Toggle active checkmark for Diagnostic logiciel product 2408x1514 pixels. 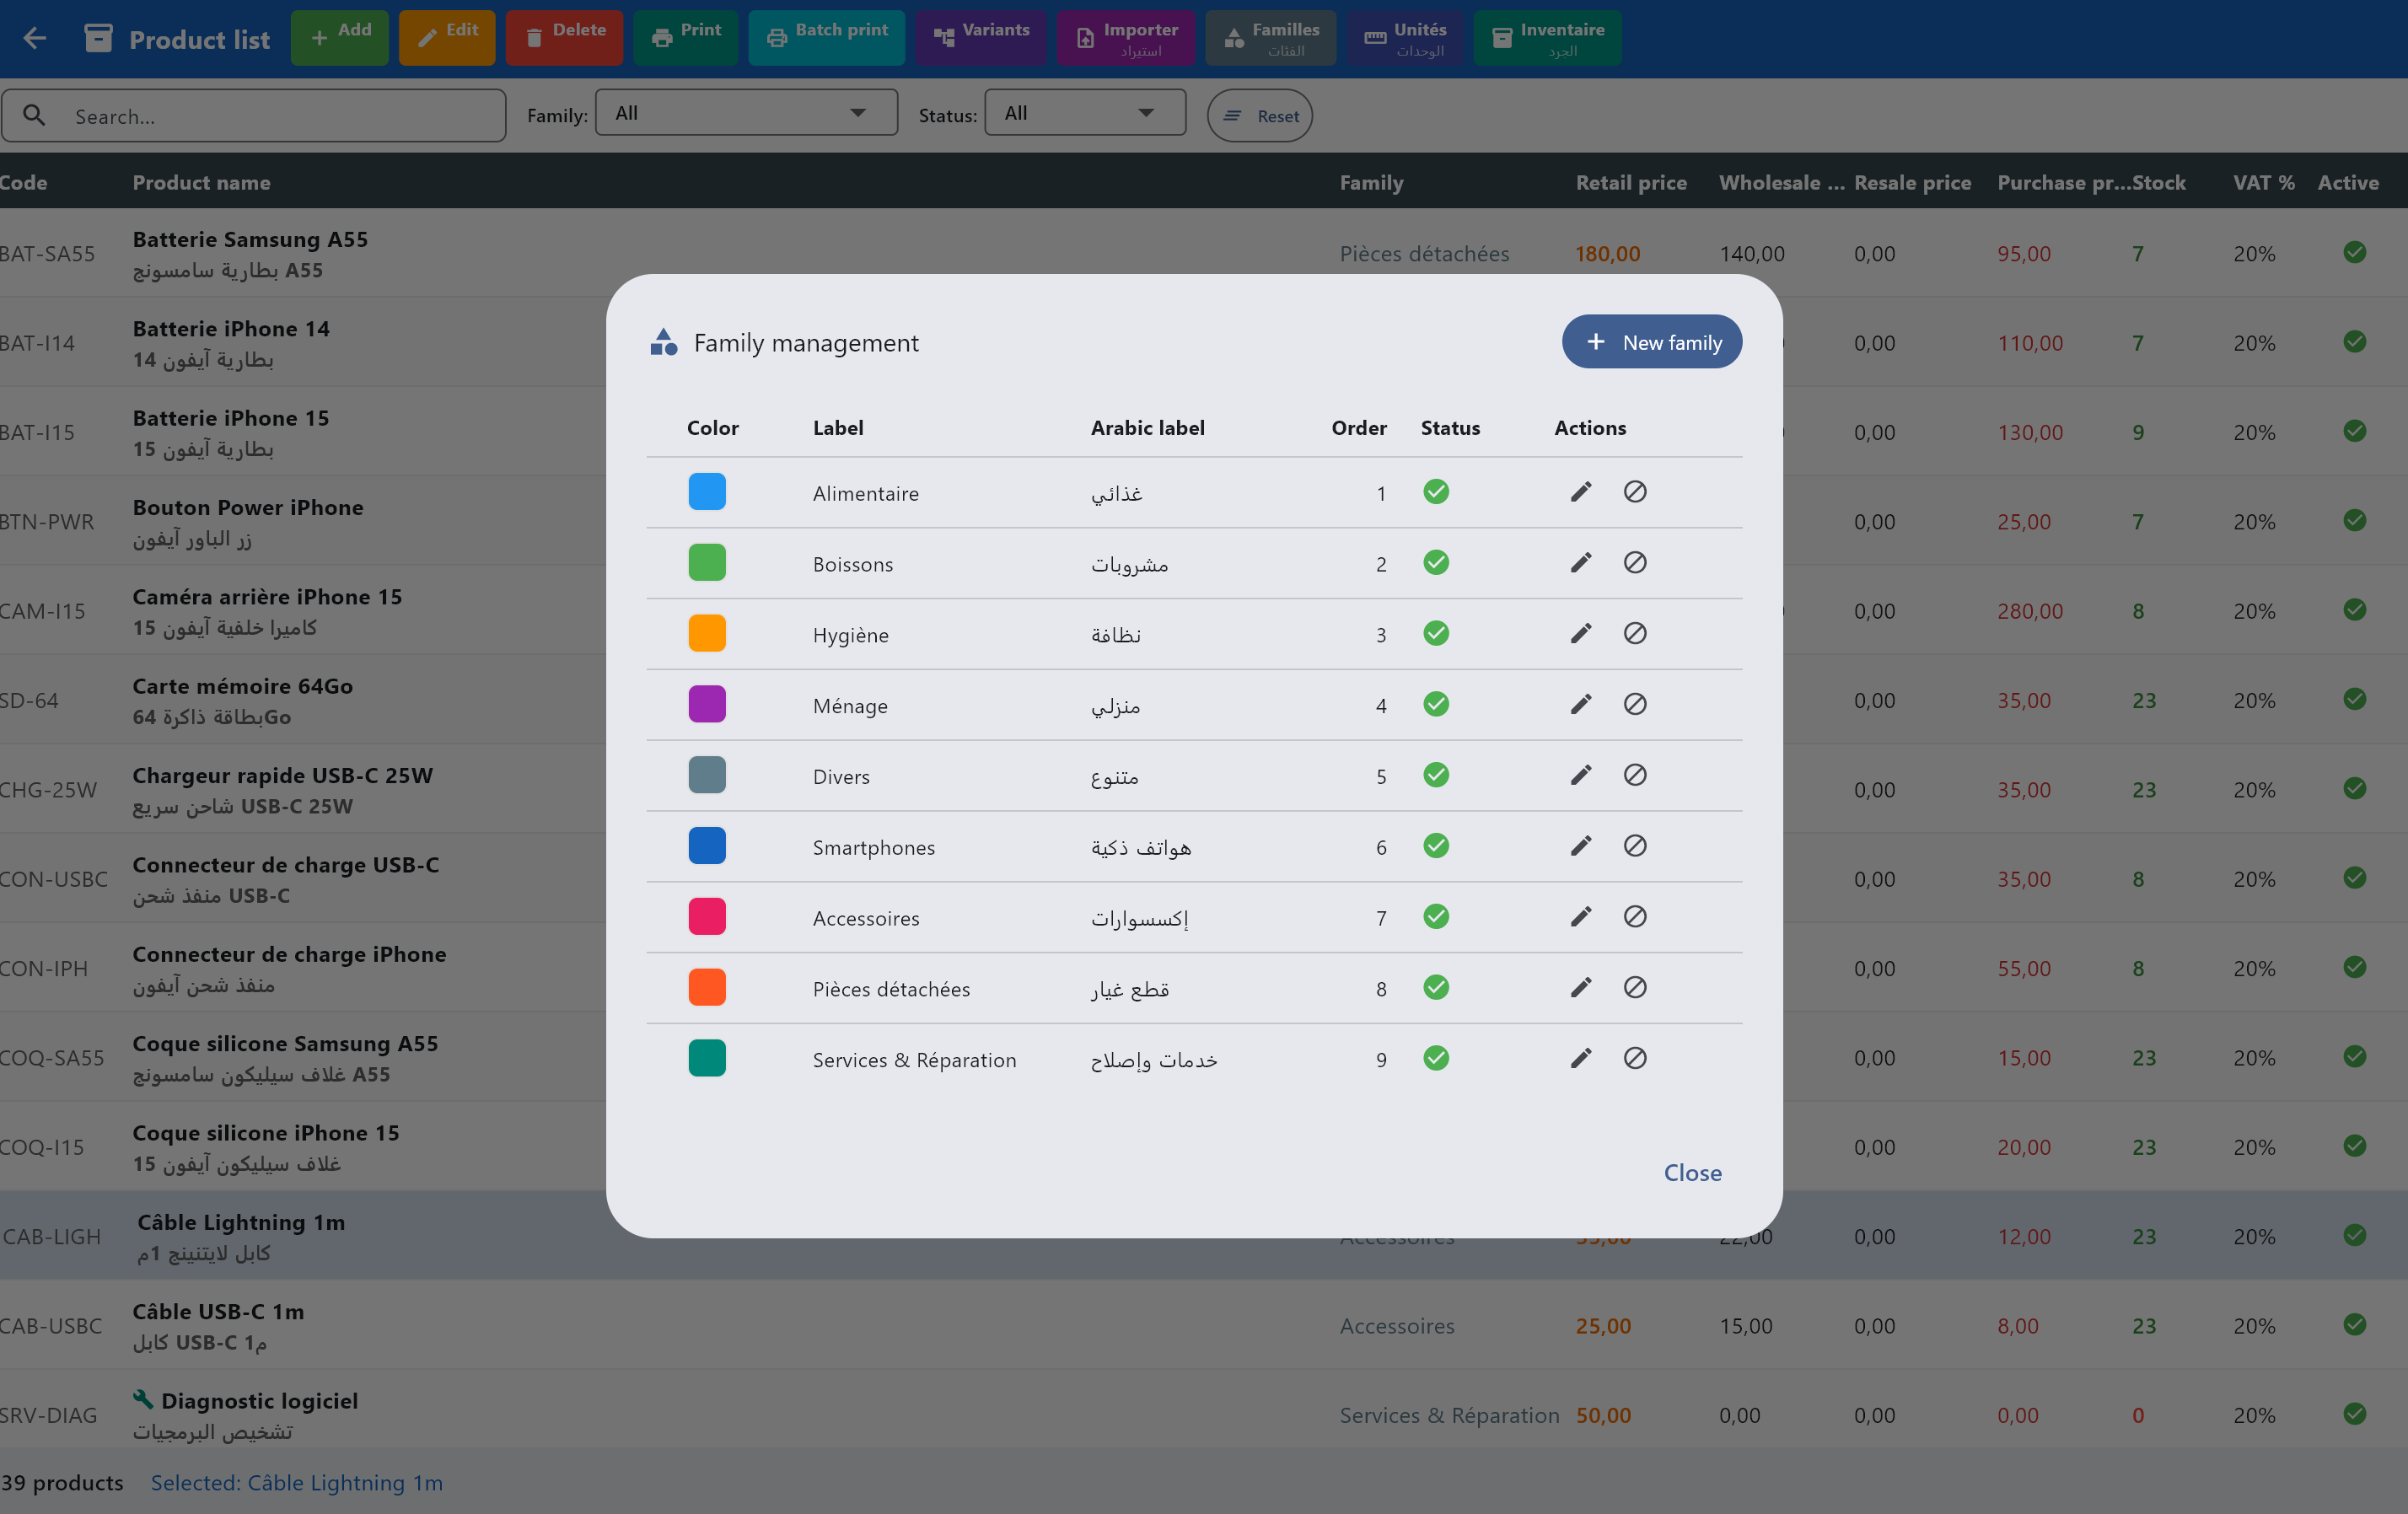tap(2354, 1414)
